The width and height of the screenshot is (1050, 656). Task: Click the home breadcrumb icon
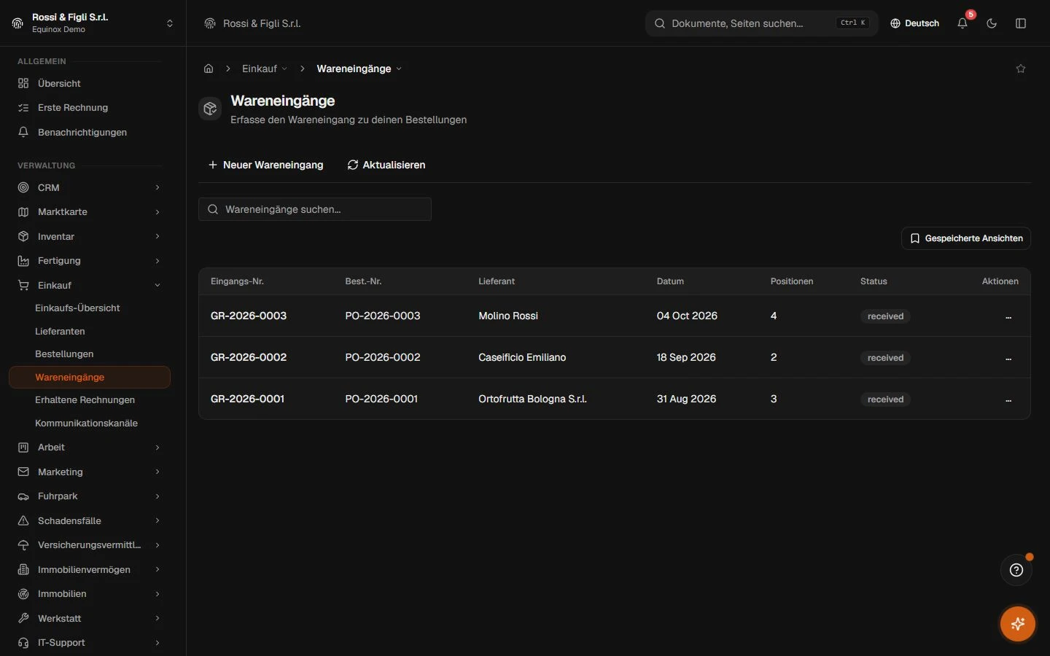209,69
